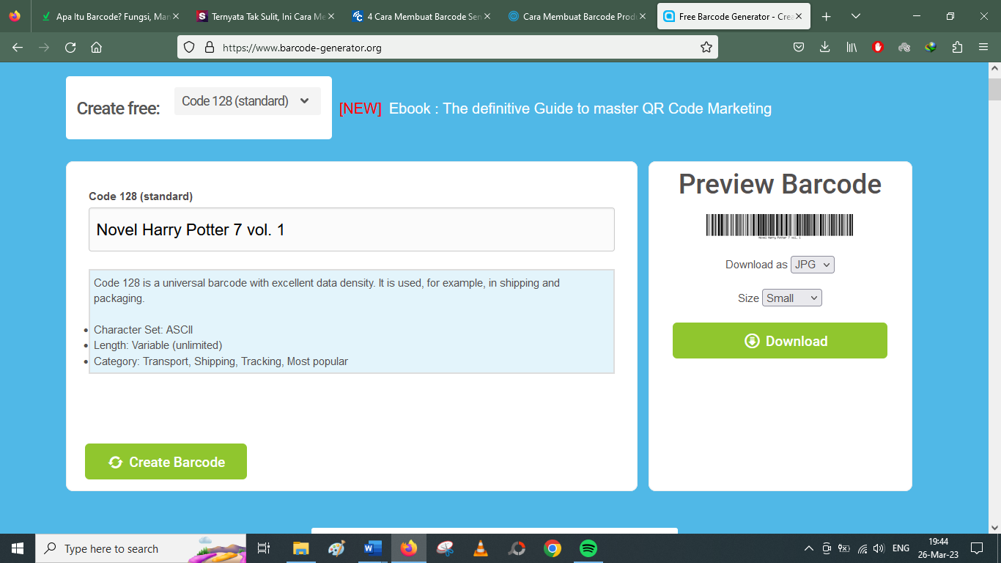Open File Explorer from the taskbar
Image resolution: width=1001 pixels, height=563 pixels.
301,548
